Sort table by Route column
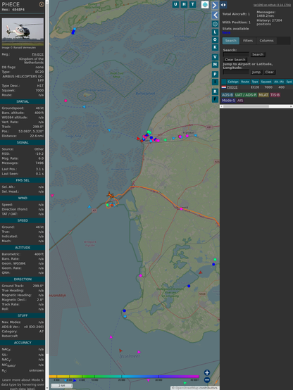Screen dimensions: 293x390 [x=245, y=82]
